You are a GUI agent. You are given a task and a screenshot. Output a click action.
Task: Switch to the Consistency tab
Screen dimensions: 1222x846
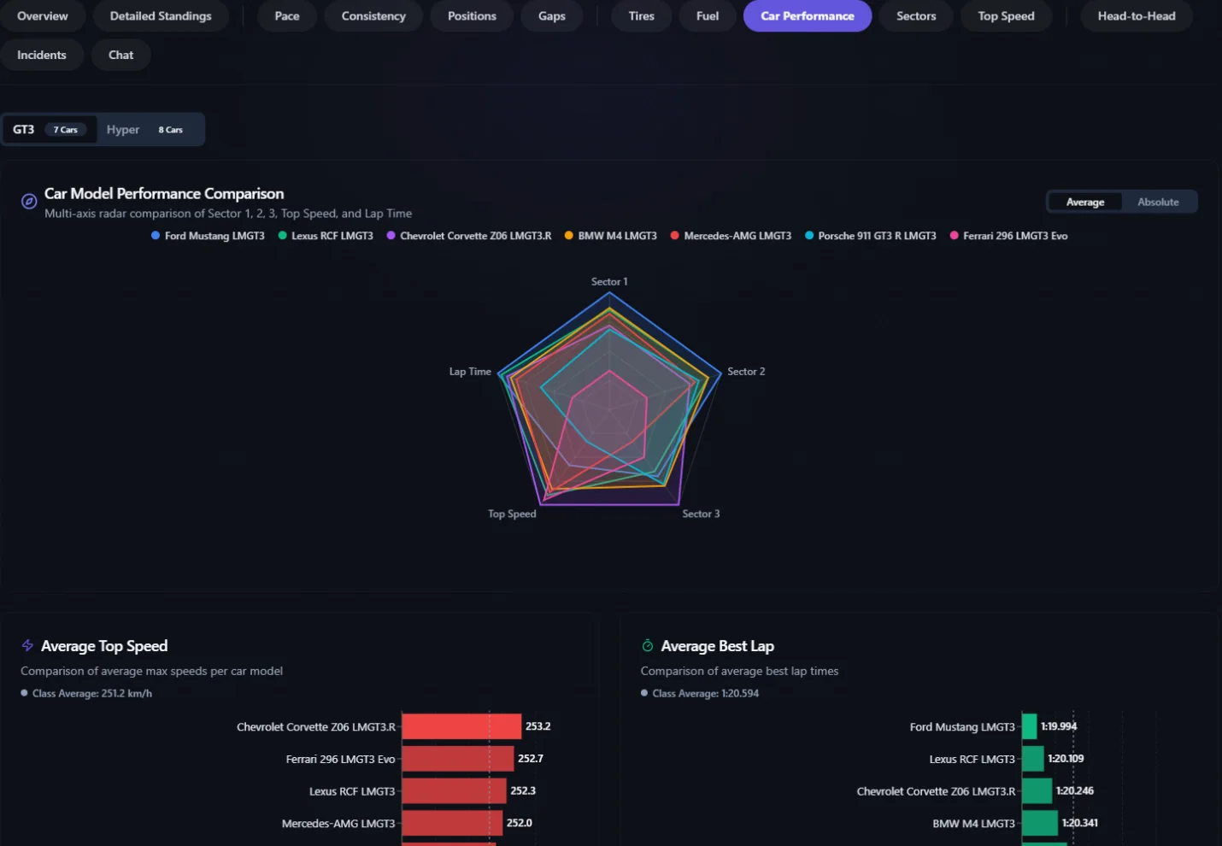373,16
